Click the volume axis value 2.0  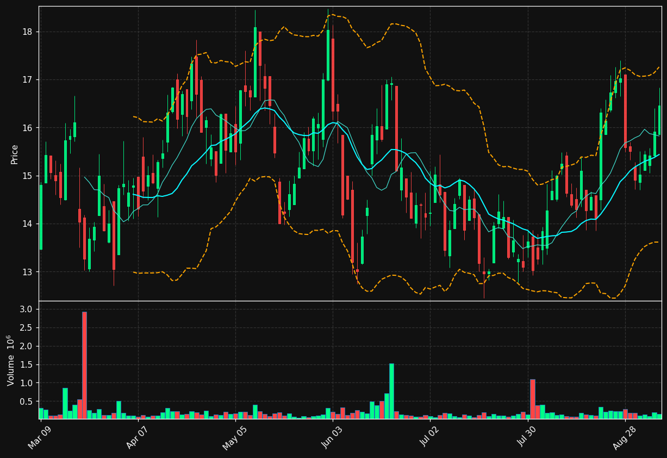click(x=27, y=346)
